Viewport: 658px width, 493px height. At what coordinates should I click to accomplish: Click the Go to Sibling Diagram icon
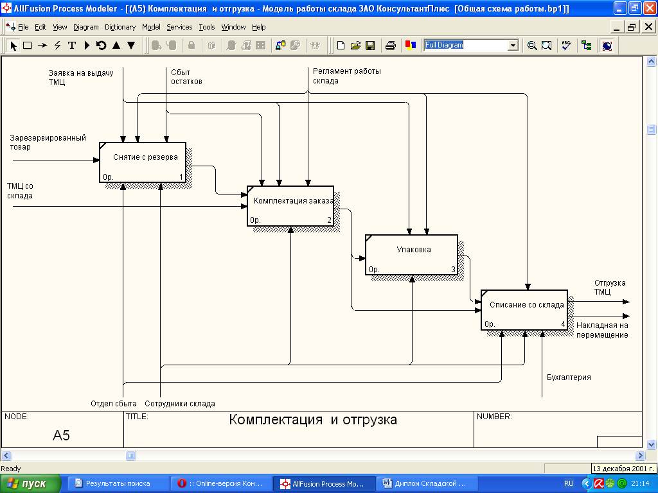(x=101, y=46)
